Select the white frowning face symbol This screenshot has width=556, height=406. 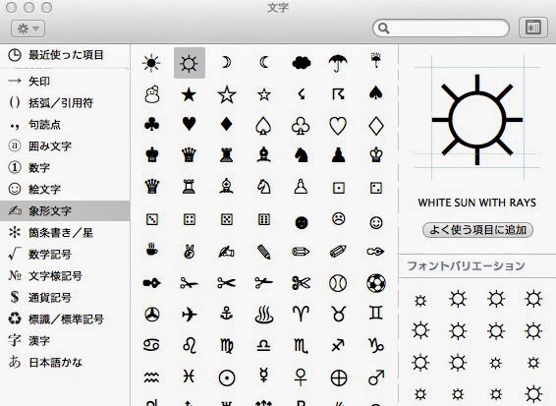(x=339, y=218)
